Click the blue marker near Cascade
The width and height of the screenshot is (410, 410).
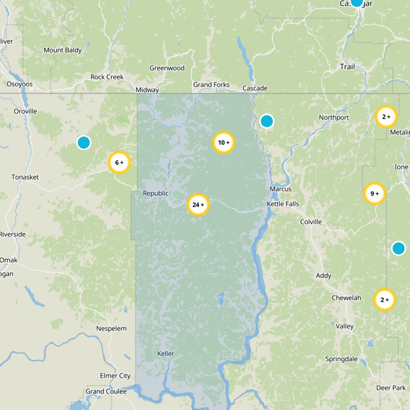(267, 121)
